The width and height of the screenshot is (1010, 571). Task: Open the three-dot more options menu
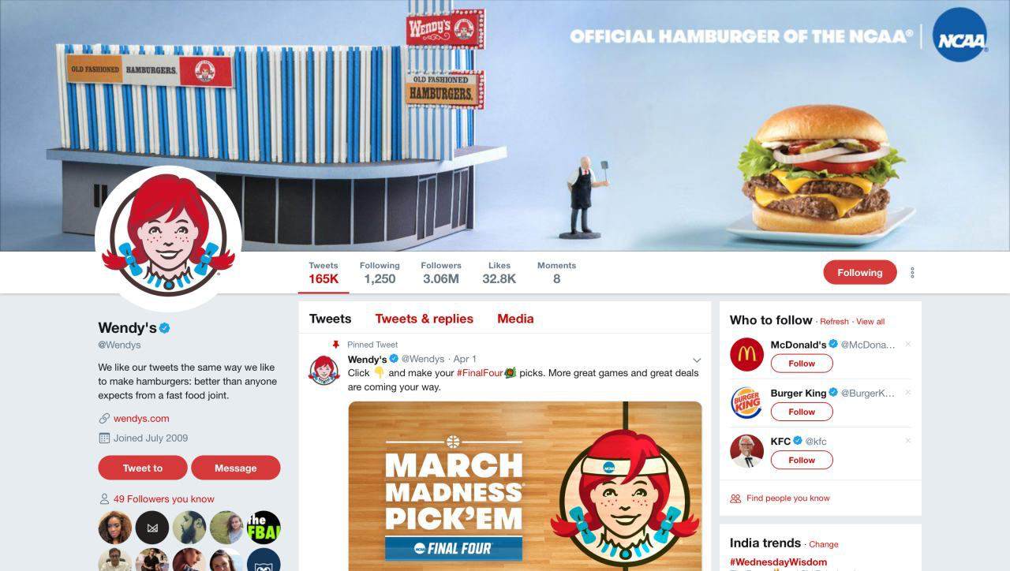click(912, 273)
